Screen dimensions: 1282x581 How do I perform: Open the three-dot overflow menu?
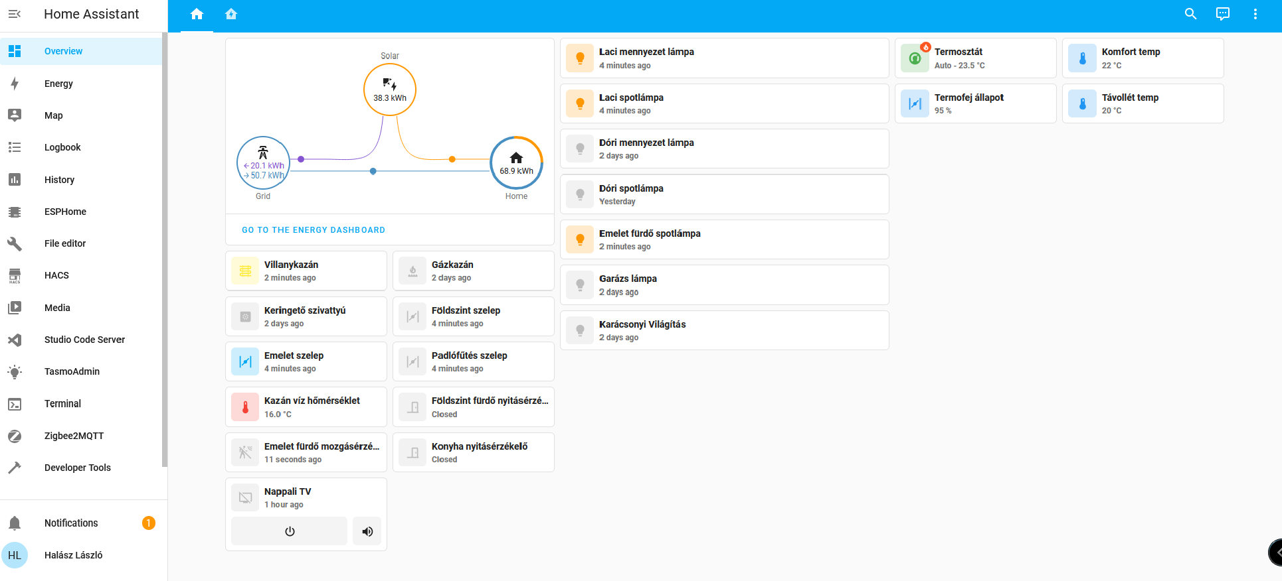pos(1255,14)
